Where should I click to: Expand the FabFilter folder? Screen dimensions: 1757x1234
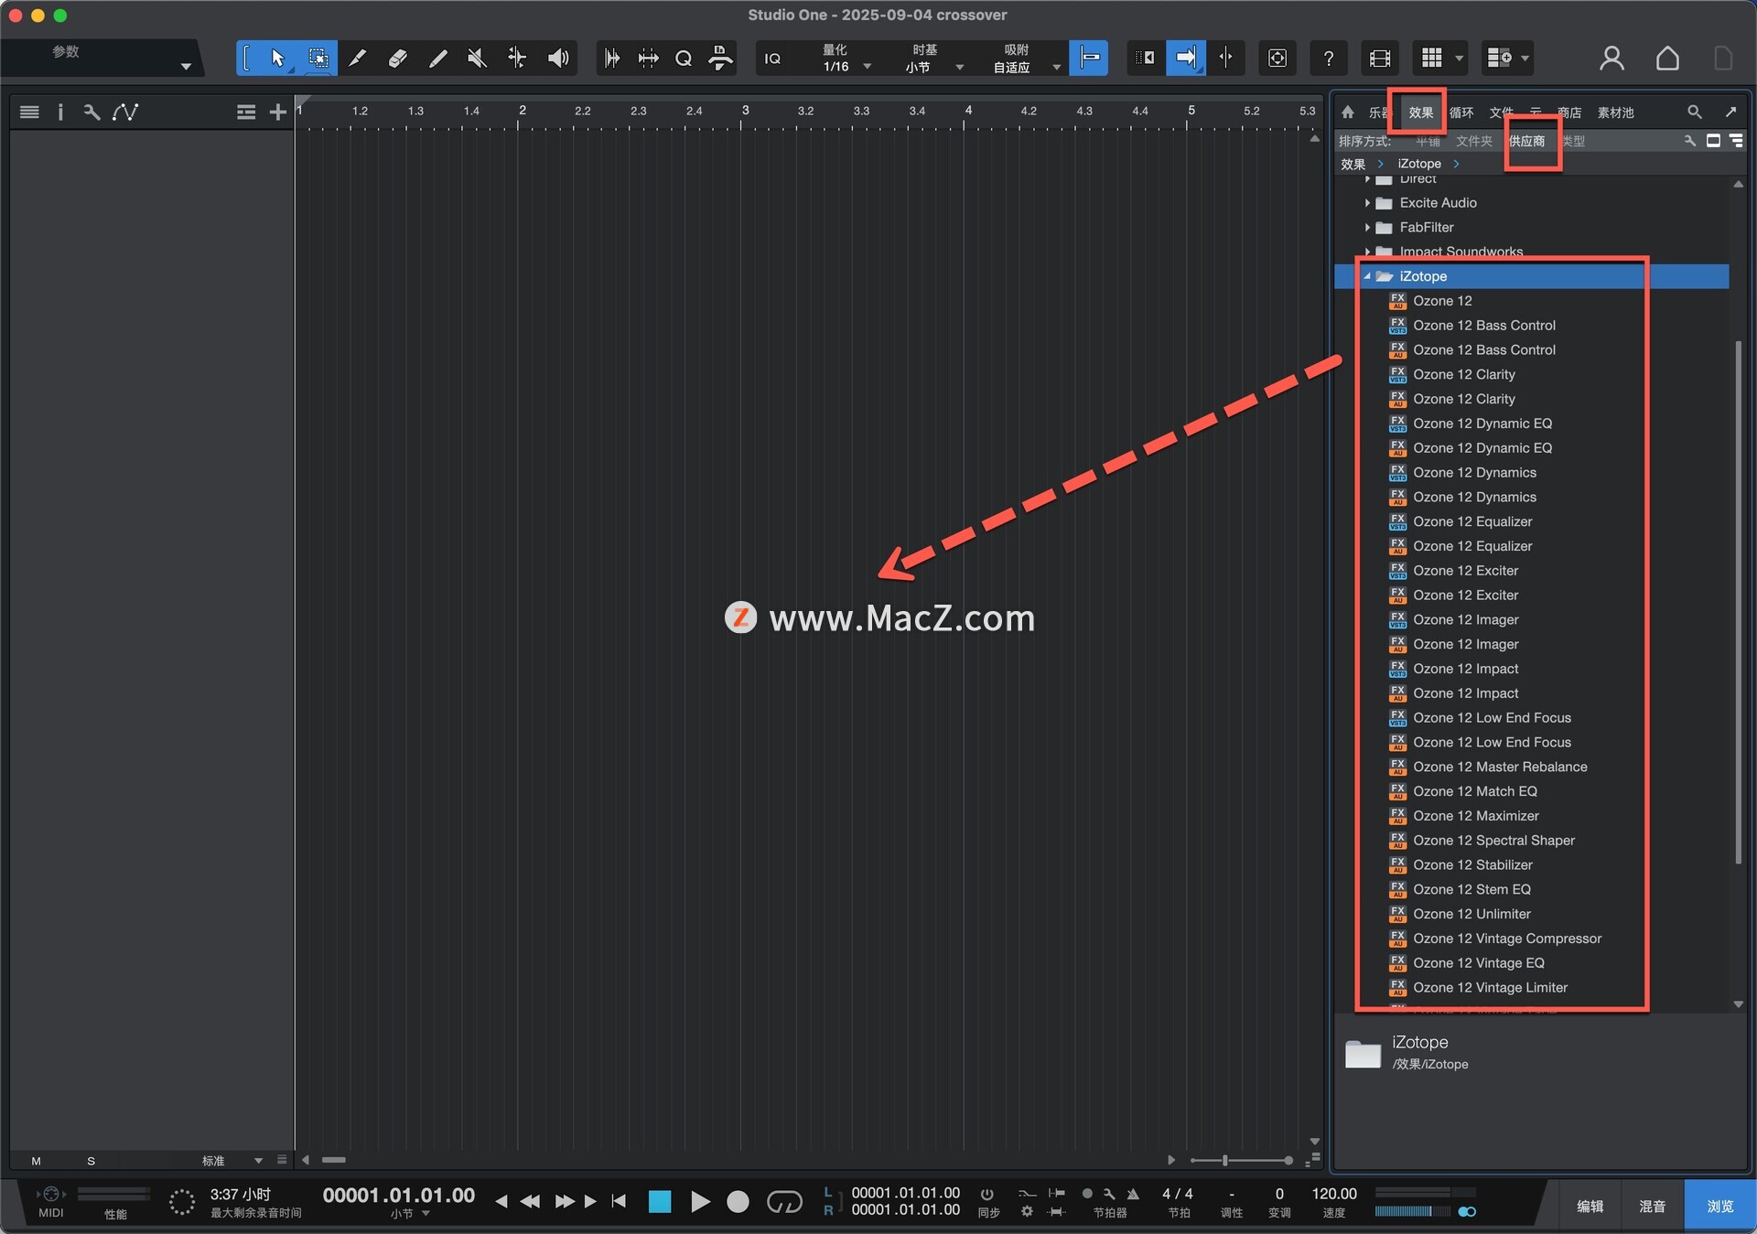[x=1367, y=228]
